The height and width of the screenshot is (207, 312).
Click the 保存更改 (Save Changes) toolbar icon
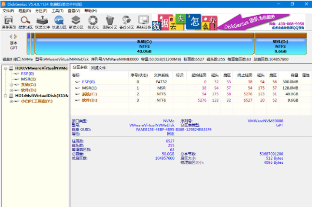[x=8, y=22]
